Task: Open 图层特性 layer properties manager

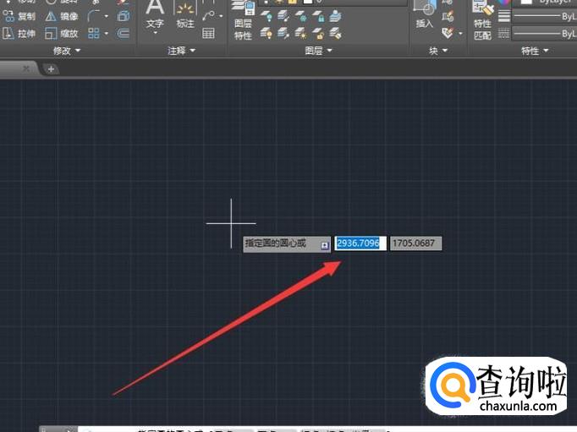Action: coord(243,20)
